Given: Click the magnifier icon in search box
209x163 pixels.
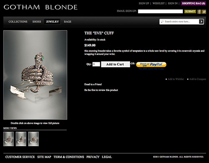Looking at the screenshot, I should point(162,22).
